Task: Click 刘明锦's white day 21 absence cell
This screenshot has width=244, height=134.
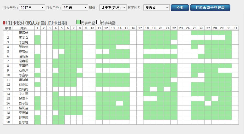Action: [x=167, y=89]
